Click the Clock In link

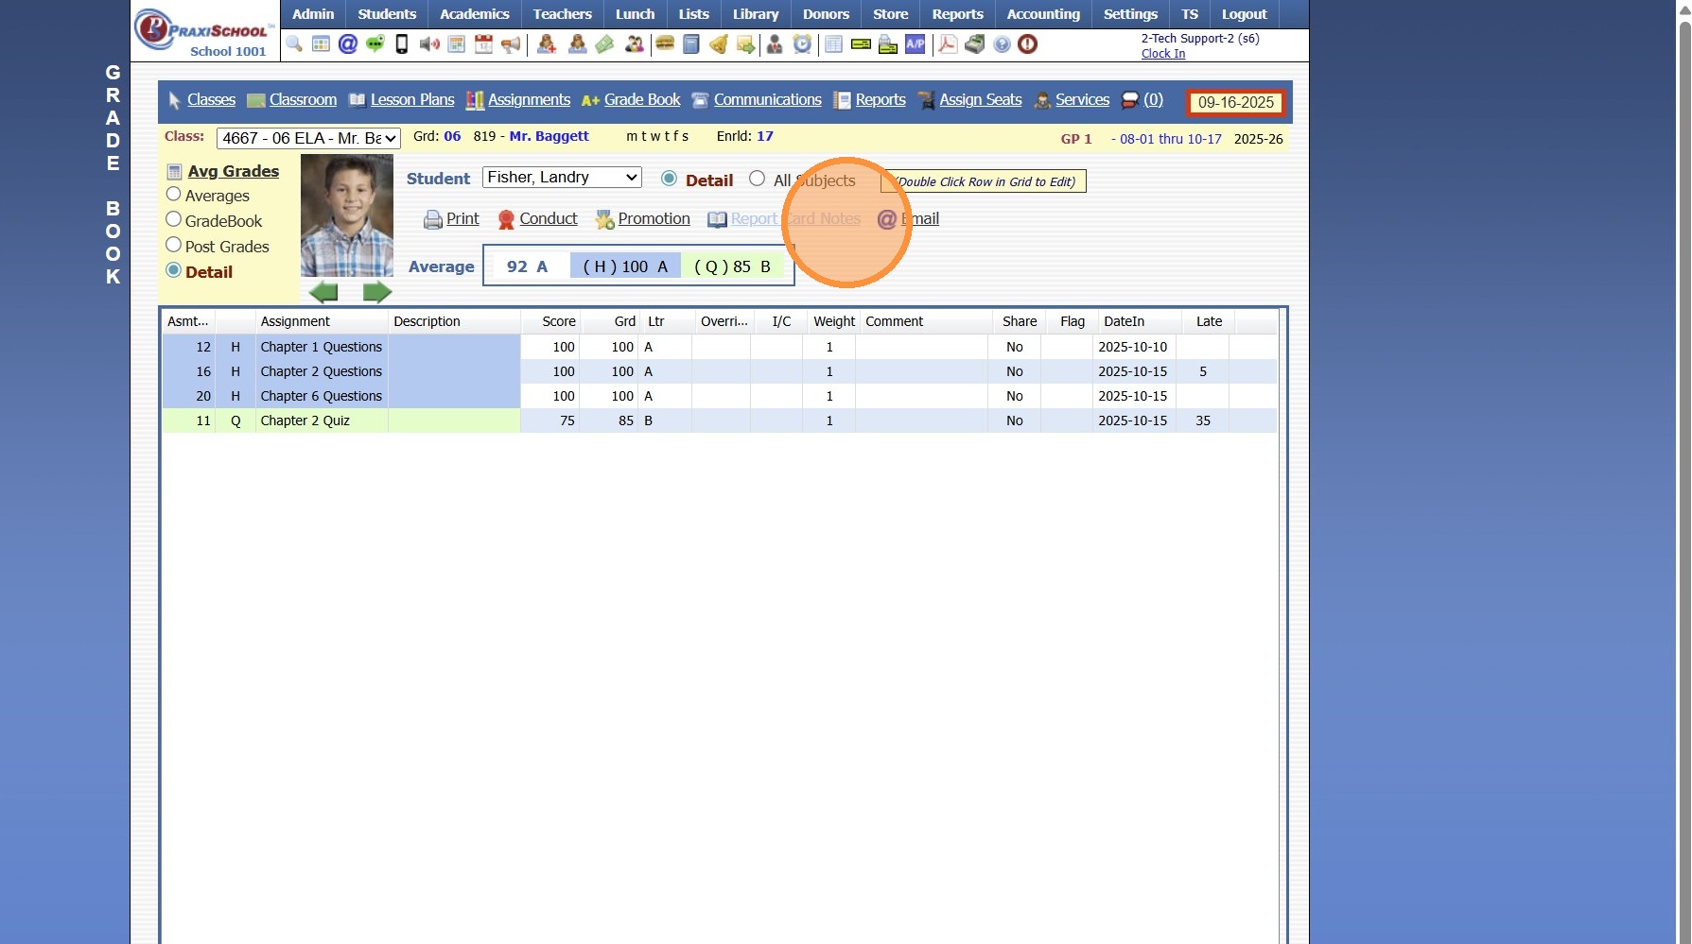[1163, 54]
